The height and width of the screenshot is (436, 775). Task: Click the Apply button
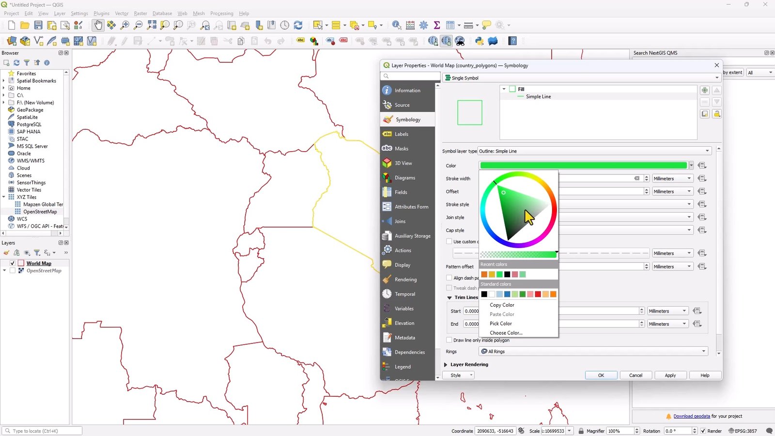(670, 375)
